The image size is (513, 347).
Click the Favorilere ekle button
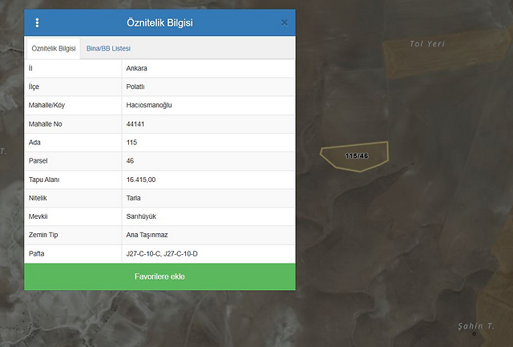(x=160, y=276)
